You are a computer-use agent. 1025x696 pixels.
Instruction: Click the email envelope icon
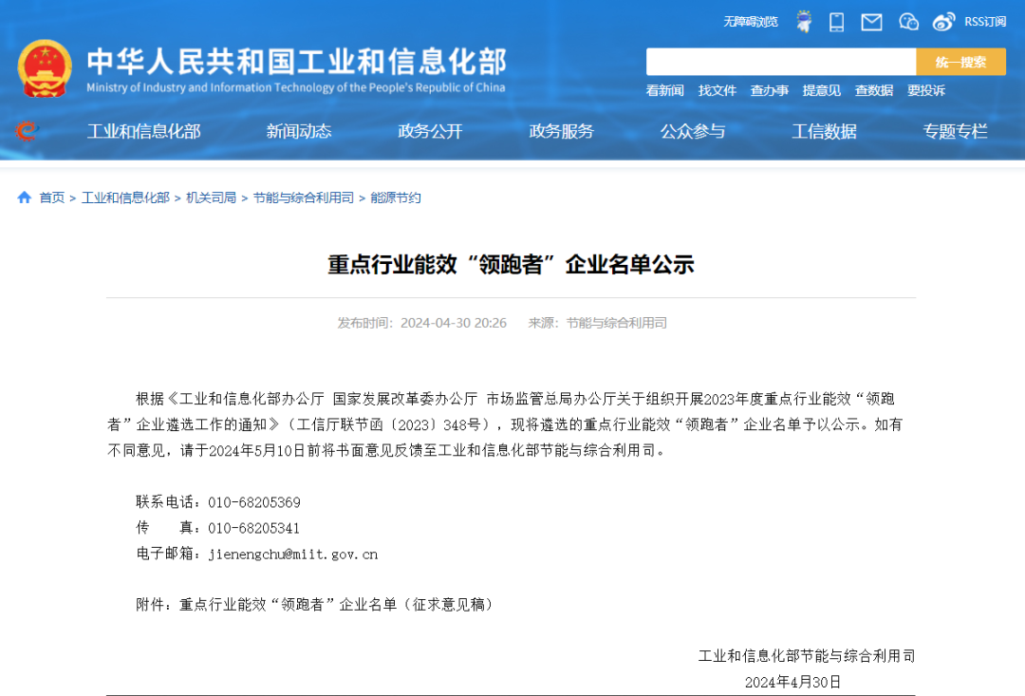coord(871,23)
